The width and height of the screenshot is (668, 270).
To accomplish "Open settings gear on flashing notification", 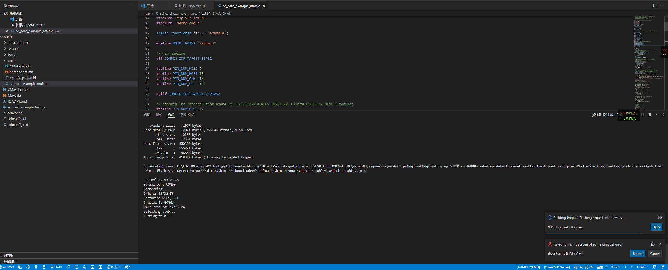I will tap(660, 218).
